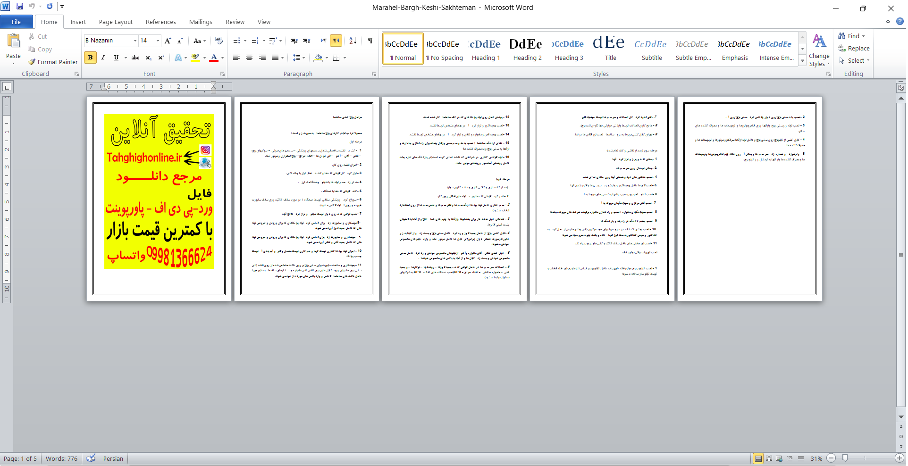
Task: Toggle Right-to-Left text direction
Action: pyautogui.click(x=336, y=41)
